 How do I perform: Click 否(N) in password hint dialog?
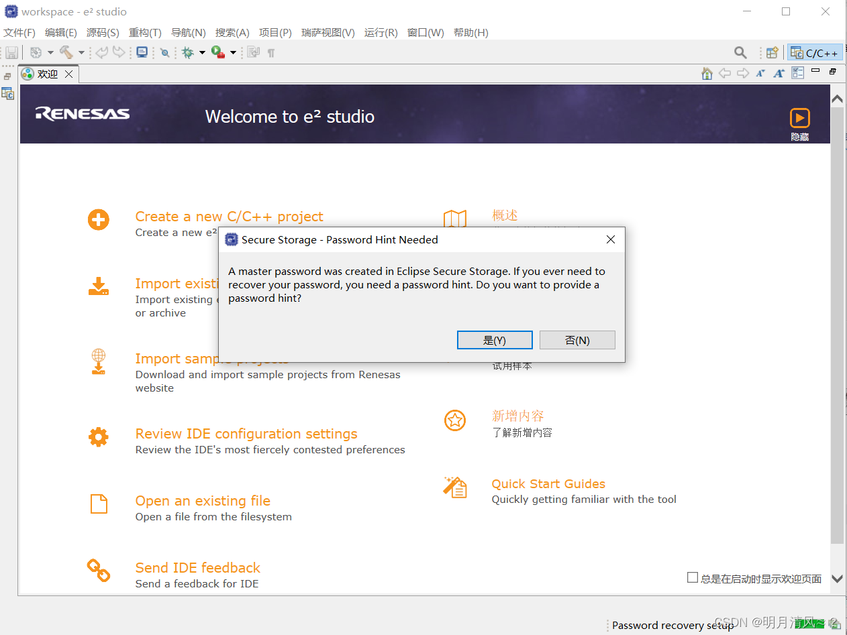(577, 340)
